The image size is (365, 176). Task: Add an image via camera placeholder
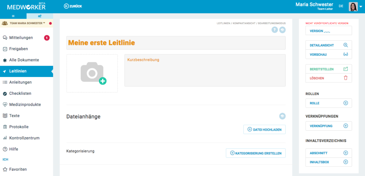pos(92,73)
